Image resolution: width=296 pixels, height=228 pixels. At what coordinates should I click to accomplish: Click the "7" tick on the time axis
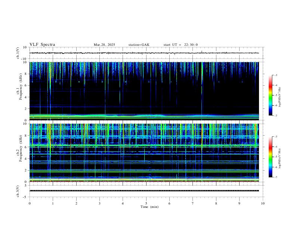[x=193, y=203]
